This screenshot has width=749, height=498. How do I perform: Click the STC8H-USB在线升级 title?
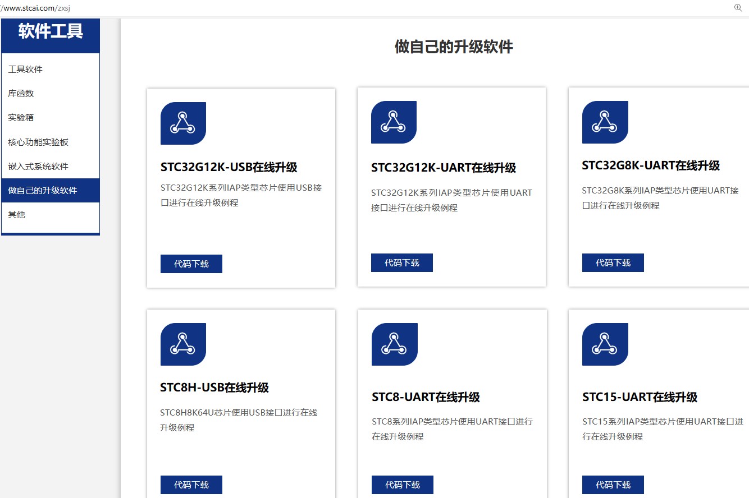(x=214, y=388)
